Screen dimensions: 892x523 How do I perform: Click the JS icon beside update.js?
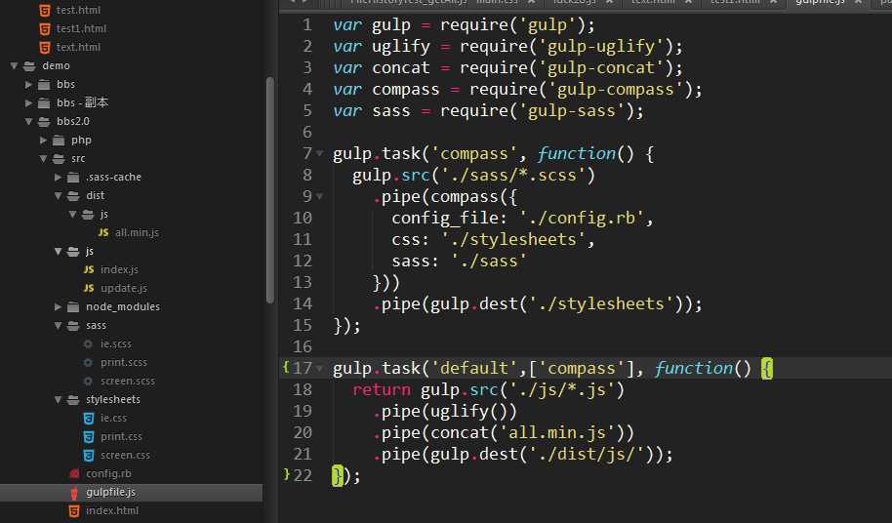click(x=89, y=288)
